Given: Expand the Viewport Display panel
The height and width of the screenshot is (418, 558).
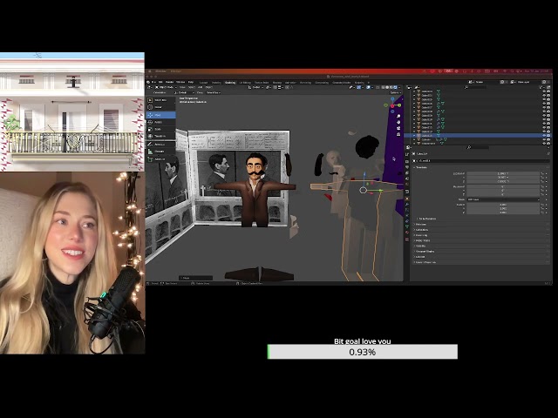Looking at the screenshot, I should point(425,252).
